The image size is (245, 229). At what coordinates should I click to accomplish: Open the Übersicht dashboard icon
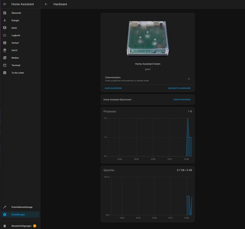4,13
